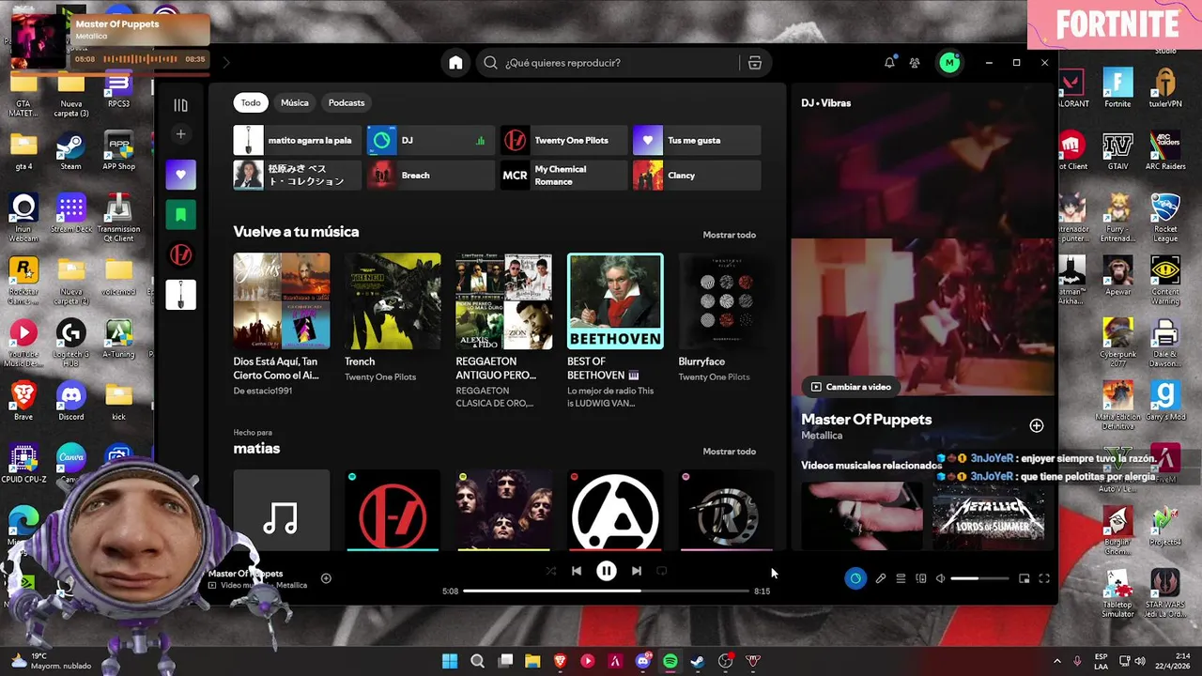Open the Breach shortcut tile

(430, 176)
